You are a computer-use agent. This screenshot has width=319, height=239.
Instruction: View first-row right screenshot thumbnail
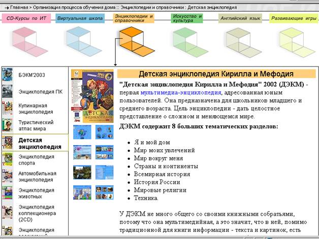pyautogui.click(x=104, y=132)
